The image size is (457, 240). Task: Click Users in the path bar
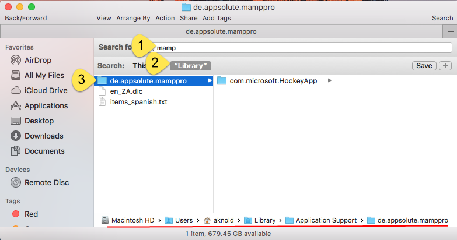[x=179, y=220]
